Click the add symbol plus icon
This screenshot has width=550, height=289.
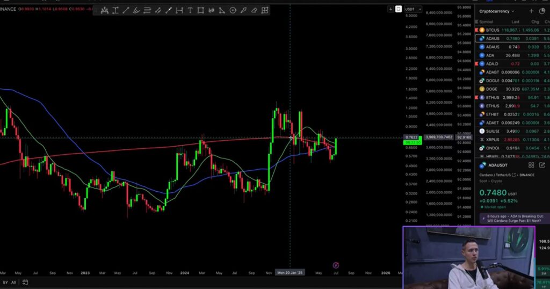coord(531,11)
